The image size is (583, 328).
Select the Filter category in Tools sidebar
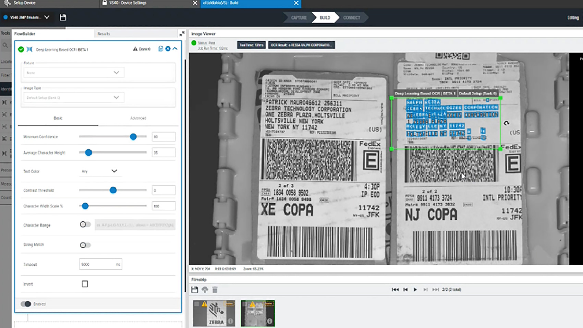click(x=5, y=75)
